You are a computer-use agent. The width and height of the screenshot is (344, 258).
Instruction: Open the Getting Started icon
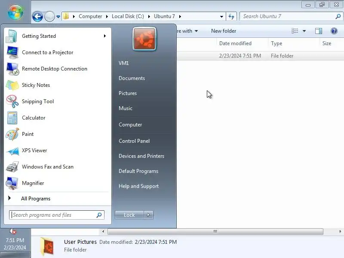12,36
